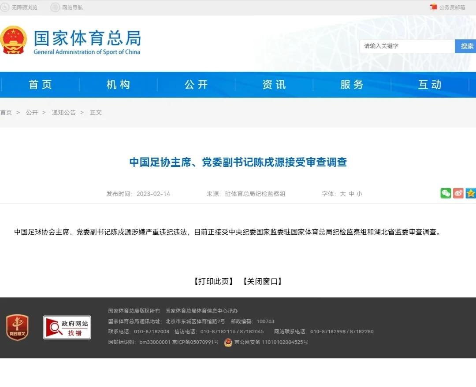Click the source 驻体育总局纪检监察组
476x387 pixels.
(x=255, y=194)
